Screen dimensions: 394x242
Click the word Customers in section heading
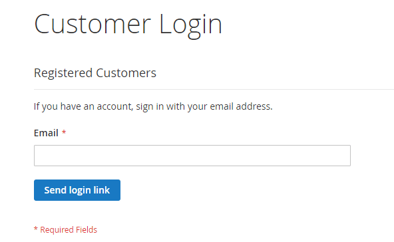[x=126, y=73]
